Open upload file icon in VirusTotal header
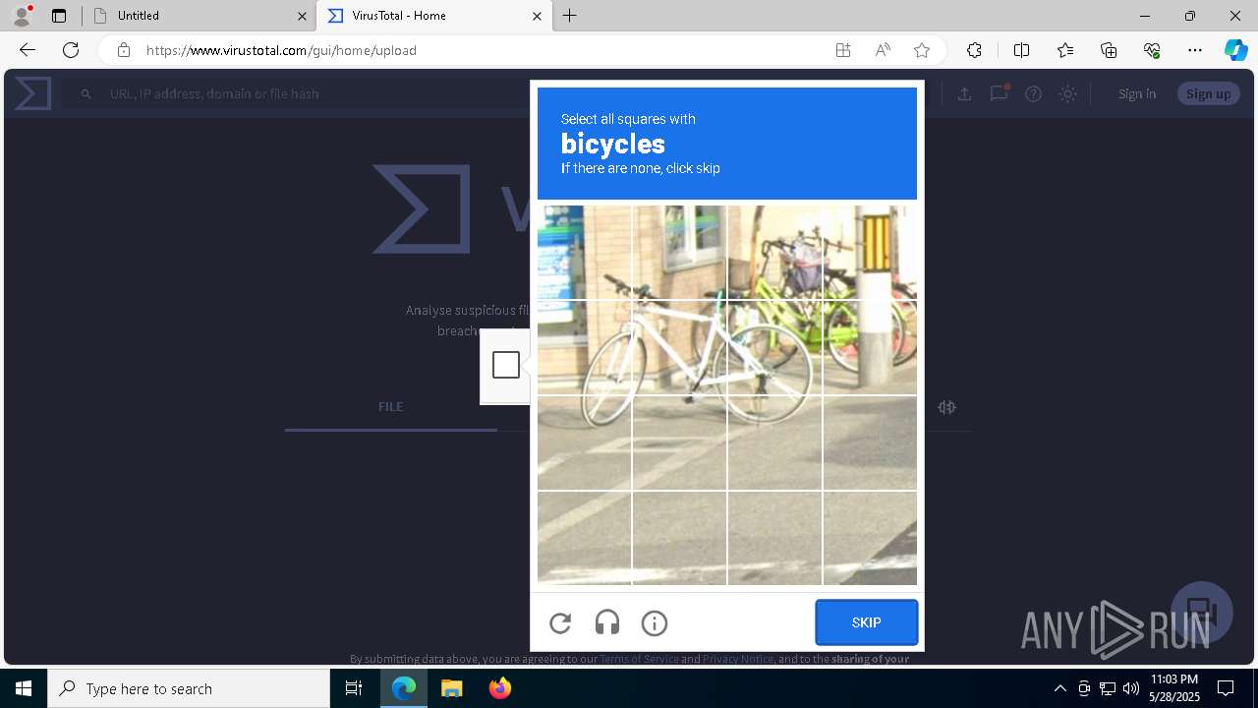 coord(964,93)
